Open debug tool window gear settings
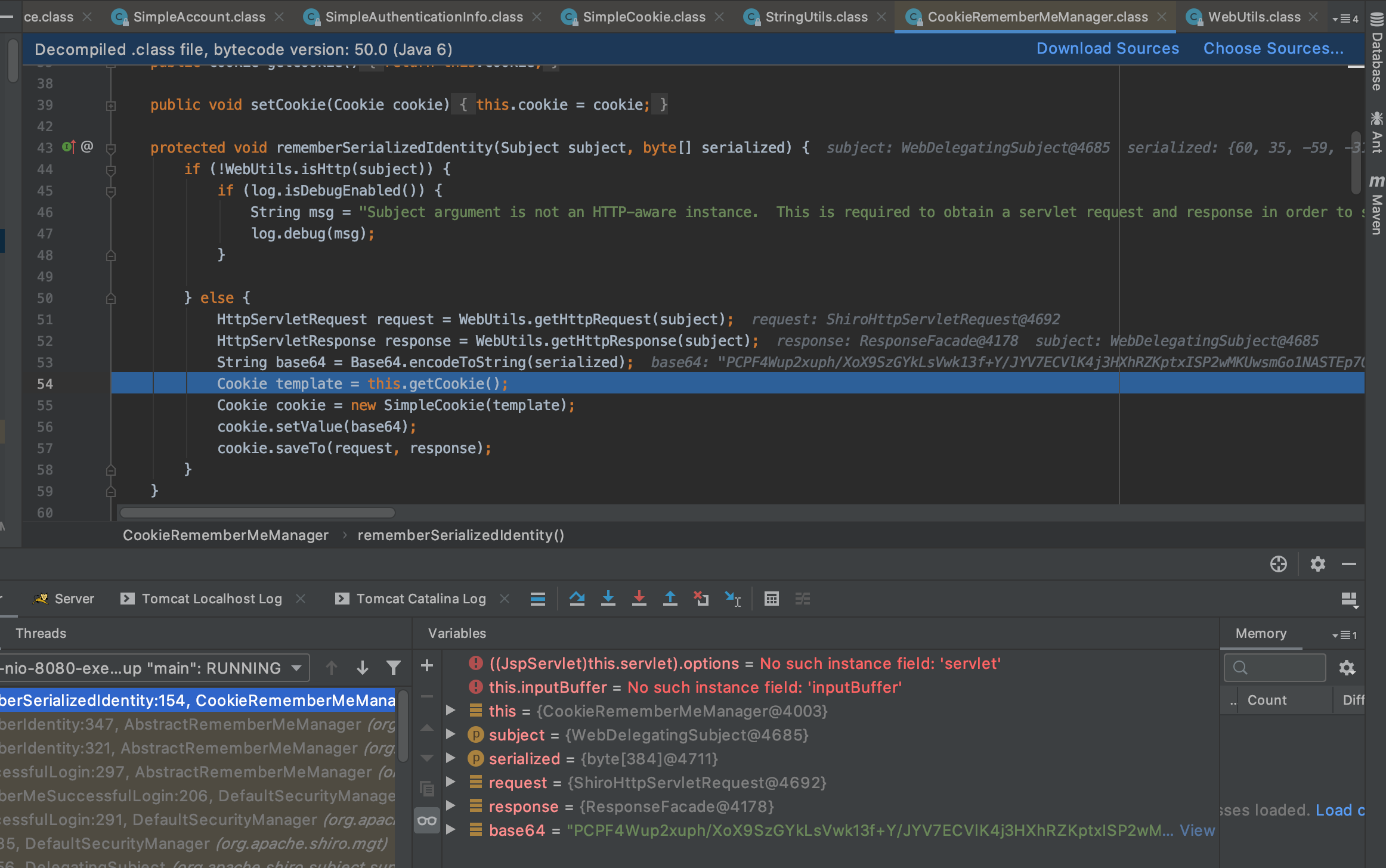The width and height of the screenshot is (1386, 868). (x=1317, y=563)
